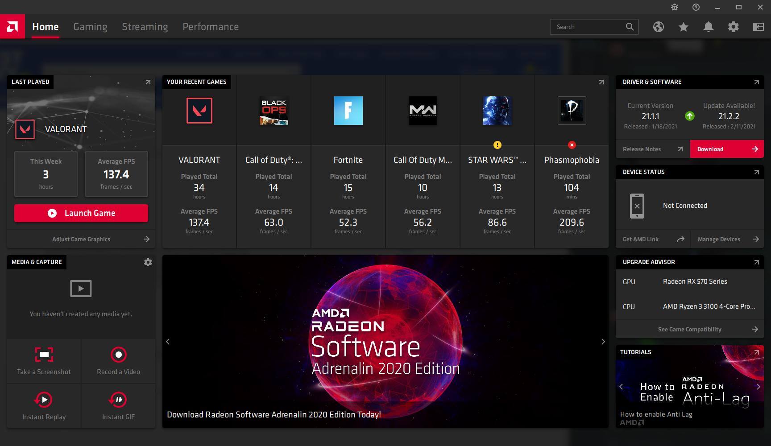
Task: Go to next banner slide
Action: pyautogui.click(x=603, y=342)
